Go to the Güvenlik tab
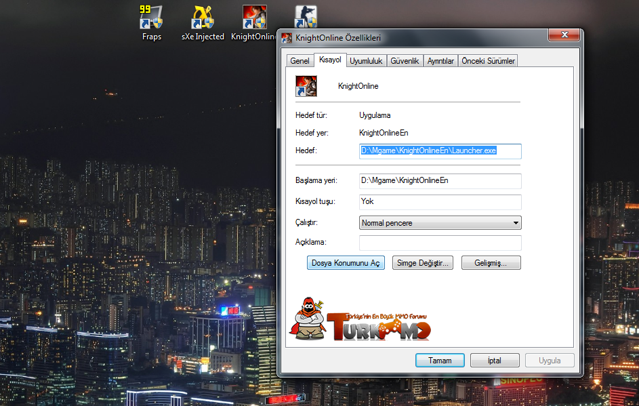639x406 pixels. [x=405, y=61]
